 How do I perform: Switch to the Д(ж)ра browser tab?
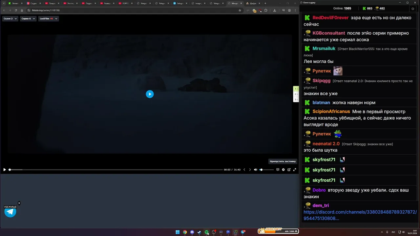(253, 3)
